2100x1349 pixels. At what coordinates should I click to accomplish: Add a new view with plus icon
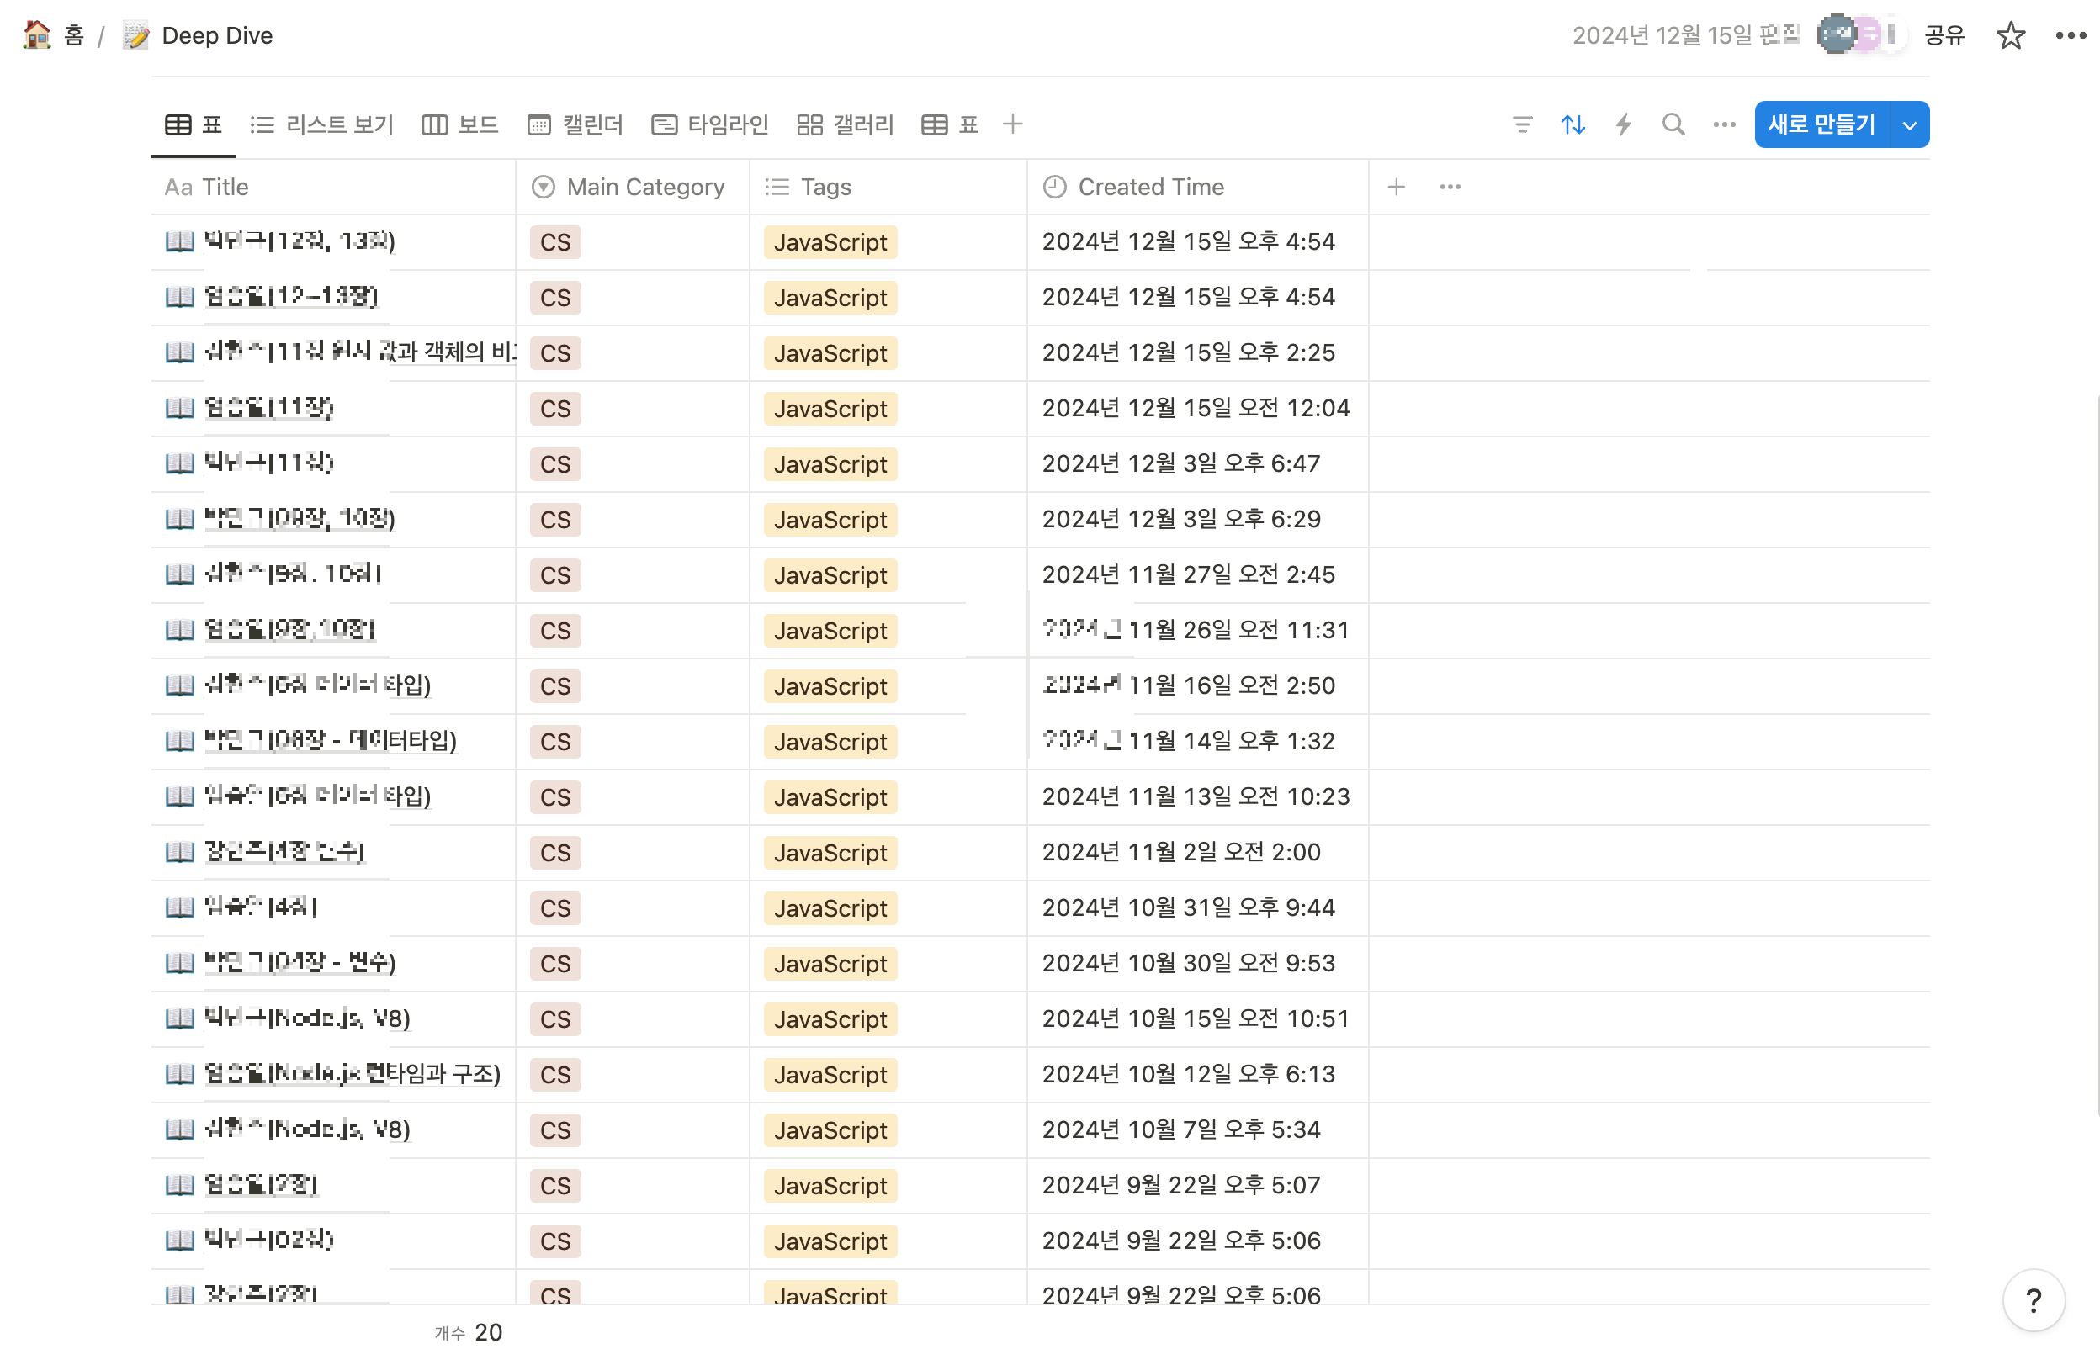click(x=1012, y=124)
